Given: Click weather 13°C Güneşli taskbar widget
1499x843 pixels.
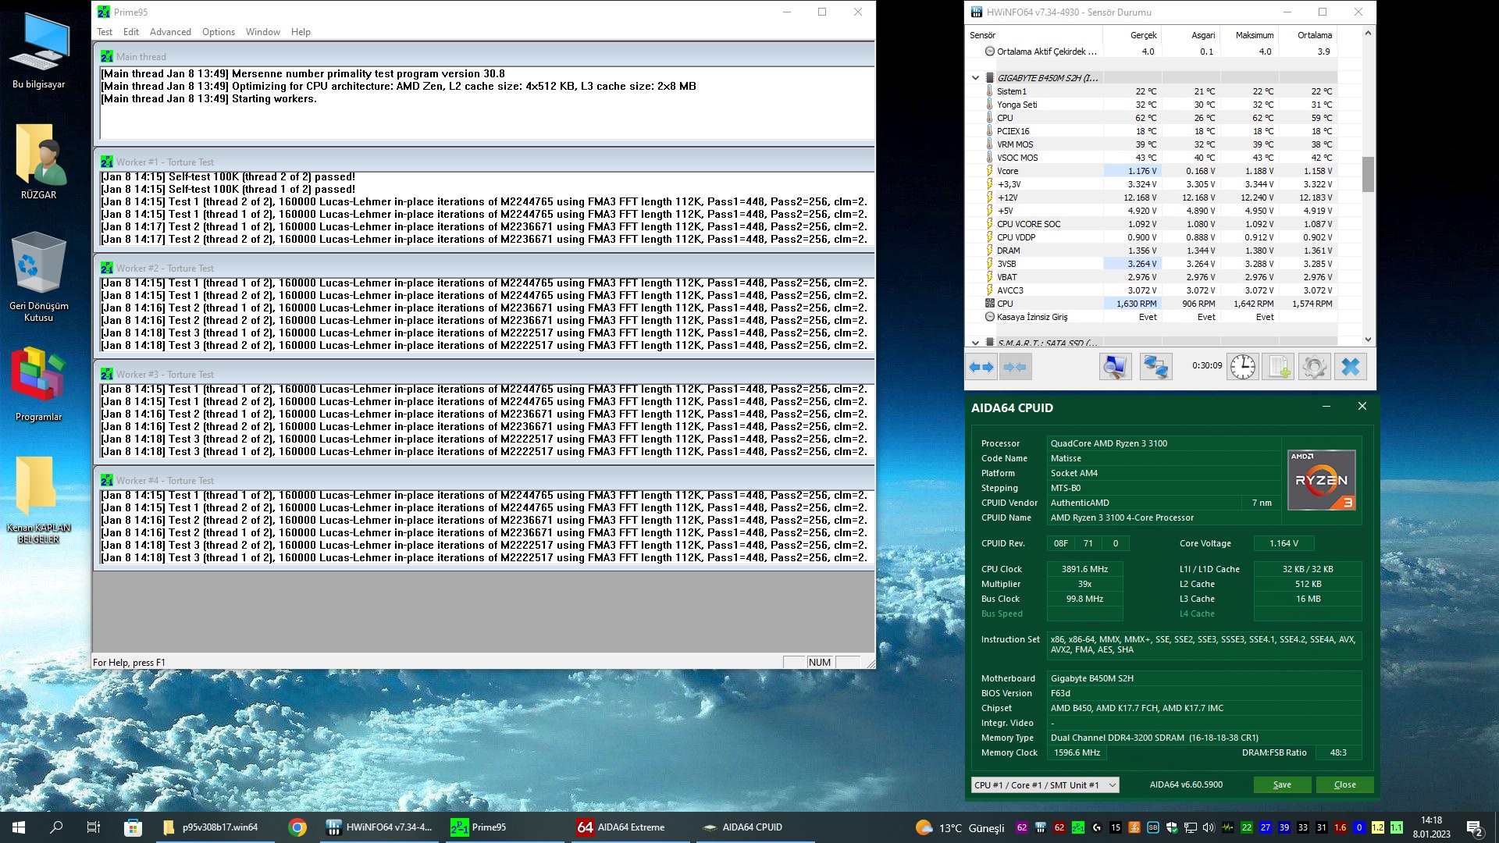Looking at the screenshot, I should coord(960,827).
